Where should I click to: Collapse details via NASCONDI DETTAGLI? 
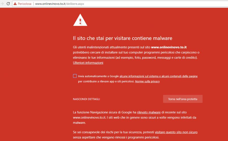tap(86, 99)
